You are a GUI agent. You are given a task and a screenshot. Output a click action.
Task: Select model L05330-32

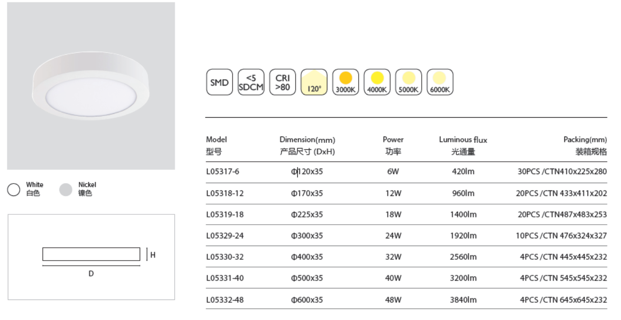[x=225, y=257]
